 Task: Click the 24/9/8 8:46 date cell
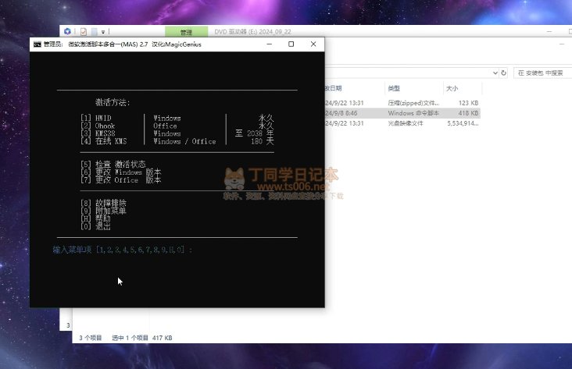[341, 113]
